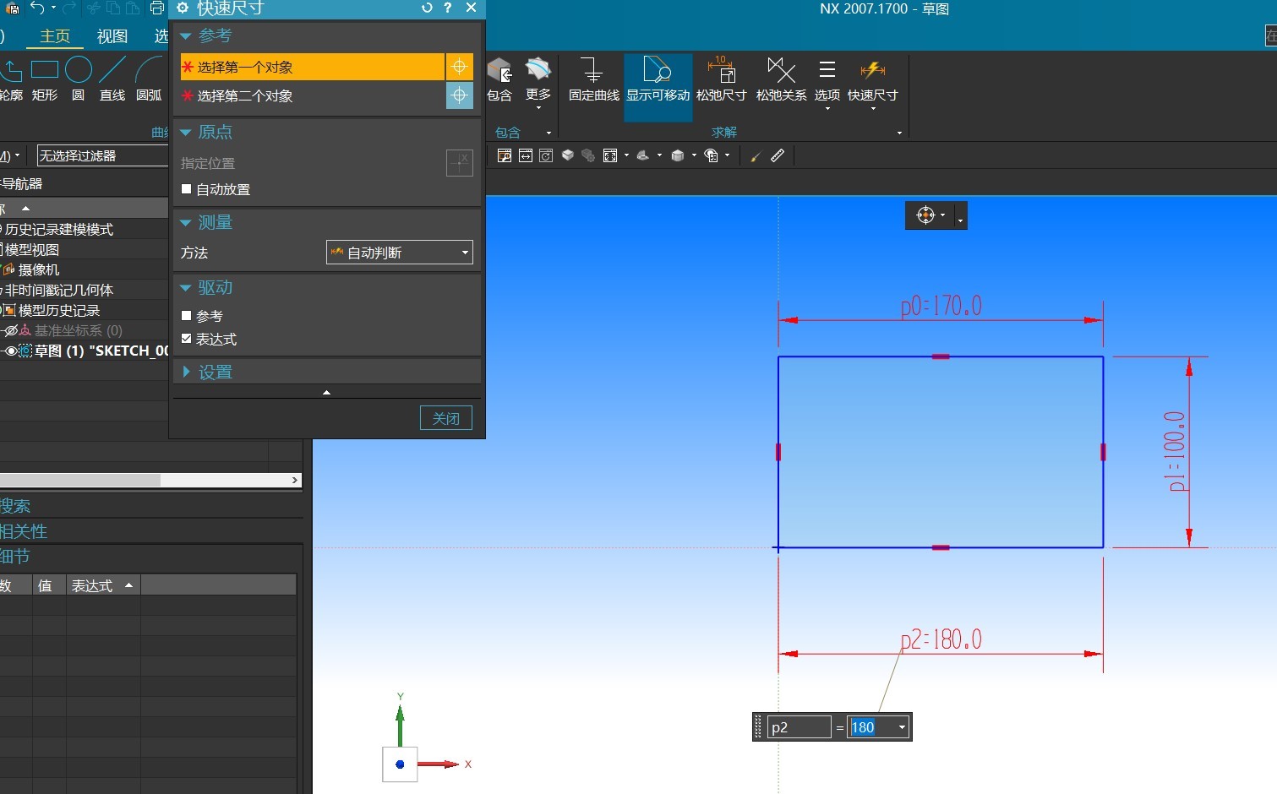Collapse the 驱动 driving section

pyautogui.click(x=186, y=287)
